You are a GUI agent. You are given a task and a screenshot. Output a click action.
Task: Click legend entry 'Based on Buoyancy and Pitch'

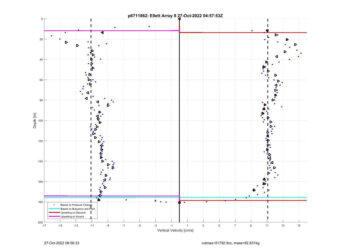coord(78,209)
